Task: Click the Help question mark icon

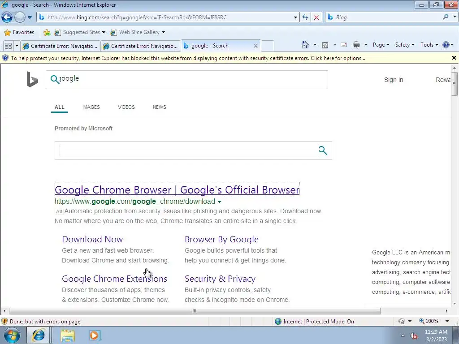Action: coord(446,45)
